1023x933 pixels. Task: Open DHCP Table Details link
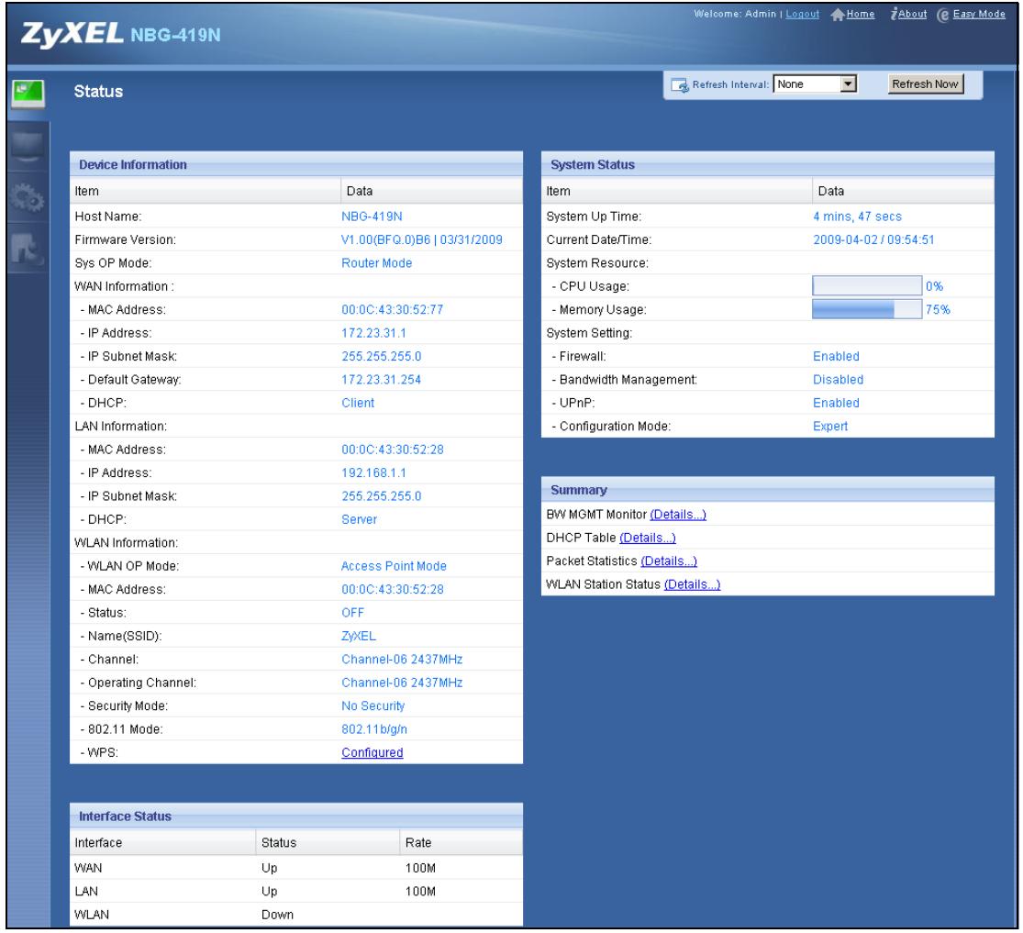[647, 539]
